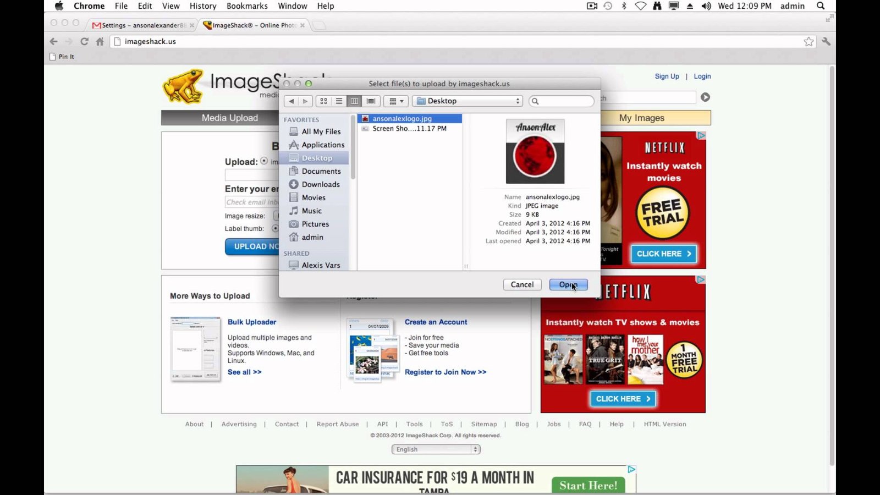Click the Open button in file dialog
Viewport: 880px width, 495px height.
pos(568,284)
